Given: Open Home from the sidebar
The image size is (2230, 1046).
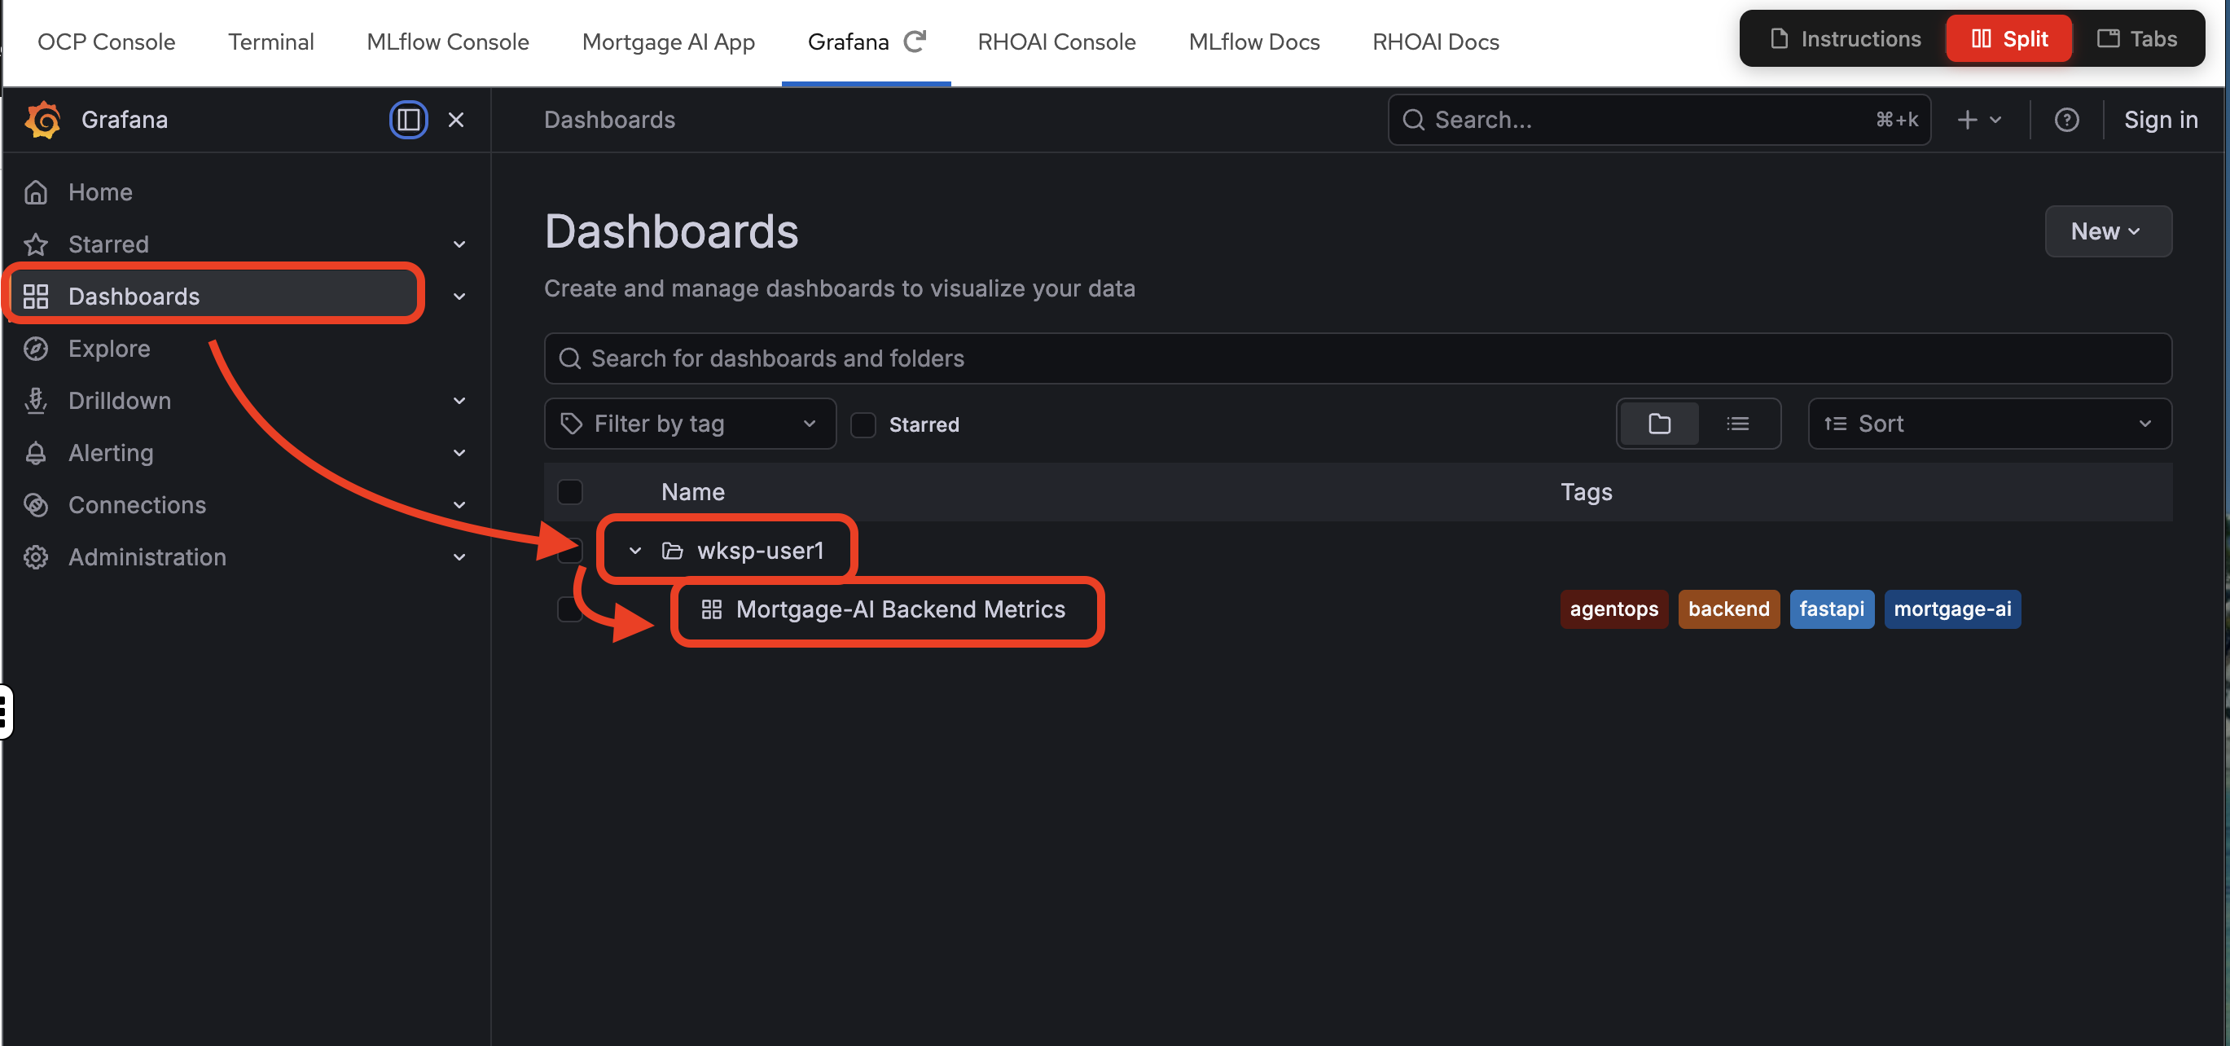Looking at the screenshot, I should click(x=100, y=191).
